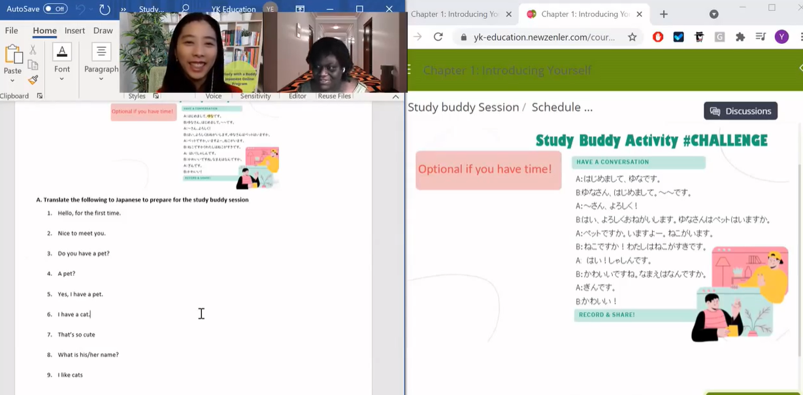The image size is (803, 395).
Task: Click the grey G extension icon
Action: click(719, 37)
